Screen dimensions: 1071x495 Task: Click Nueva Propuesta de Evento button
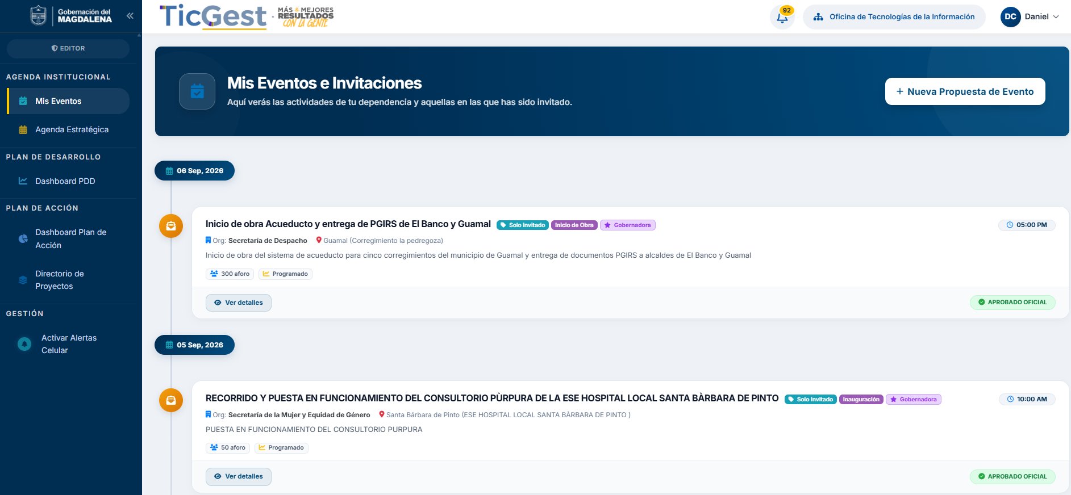coord(965,91)
